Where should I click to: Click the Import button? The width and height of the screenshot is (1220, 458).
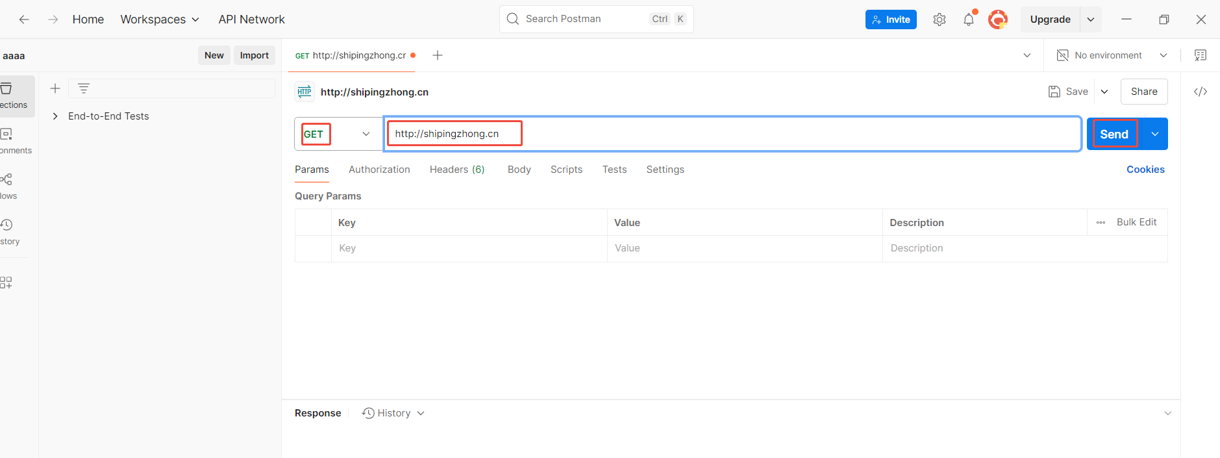click(254, 55)
